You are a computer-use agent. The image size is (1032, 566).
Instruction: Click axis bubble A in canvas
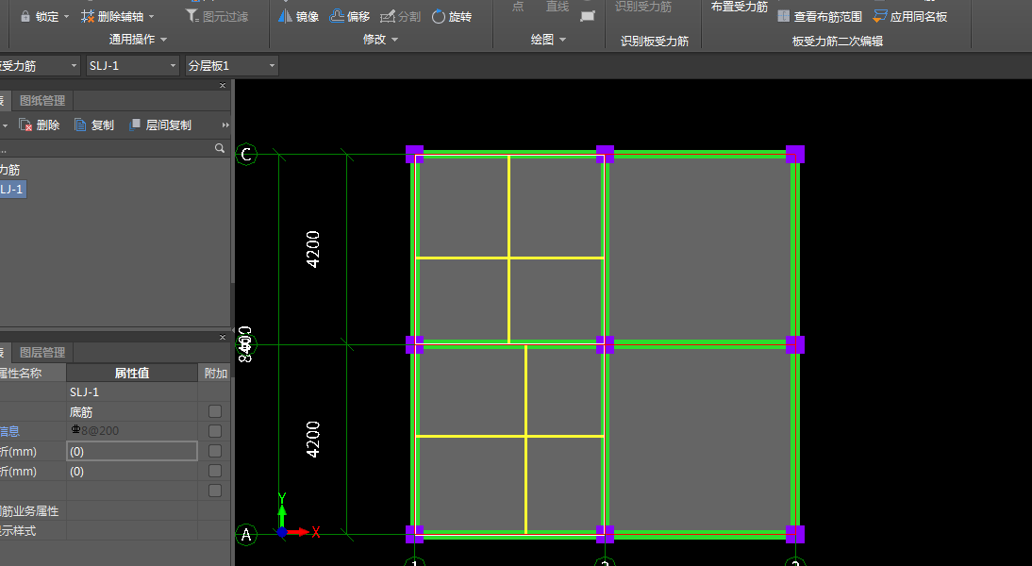point(246,535)
